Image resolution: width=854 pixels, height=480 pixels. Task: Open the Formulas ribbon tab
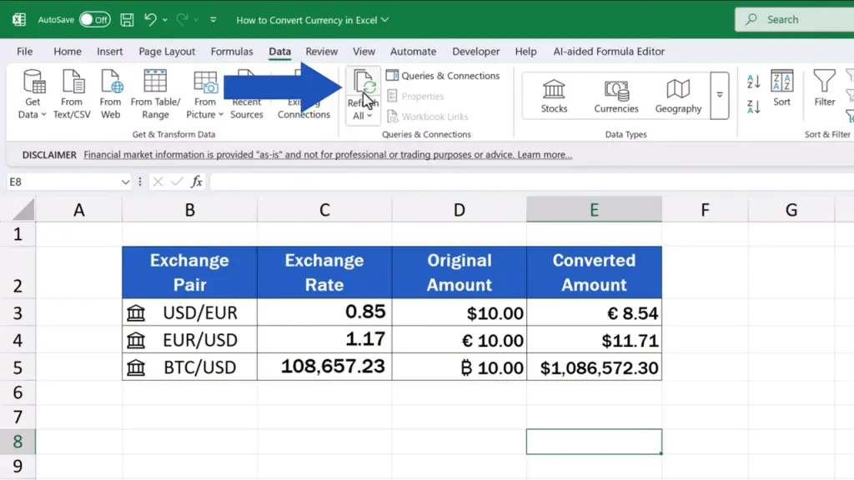pos(232,51)
